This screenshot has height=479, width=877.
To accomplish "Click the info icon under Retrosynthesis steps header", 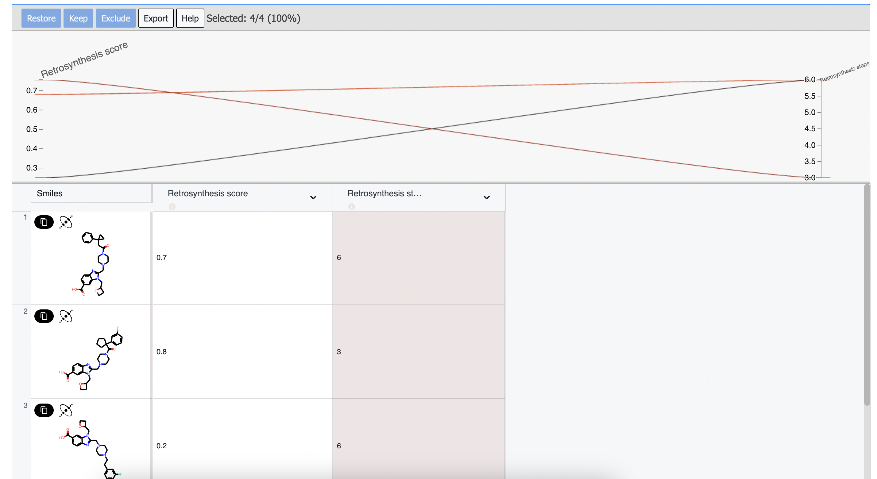I will coord(351,207).
